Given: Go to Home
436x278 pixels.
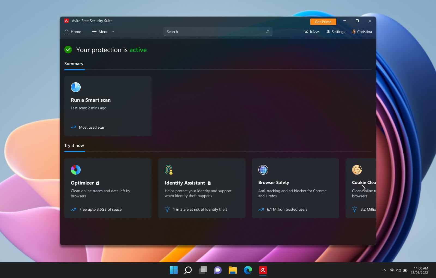Looking at the screenshot, I should [73, 32].
